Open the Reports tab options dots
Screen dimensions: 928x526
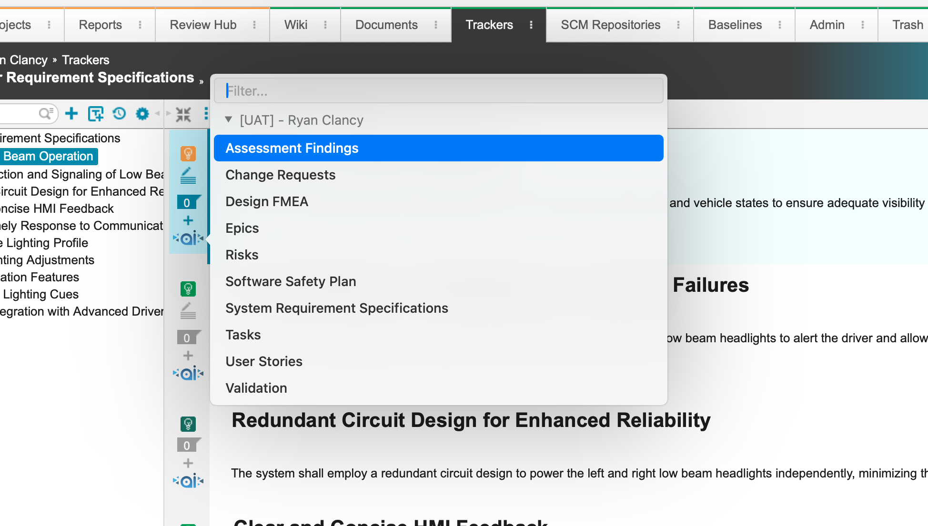[x=140, y=25]
